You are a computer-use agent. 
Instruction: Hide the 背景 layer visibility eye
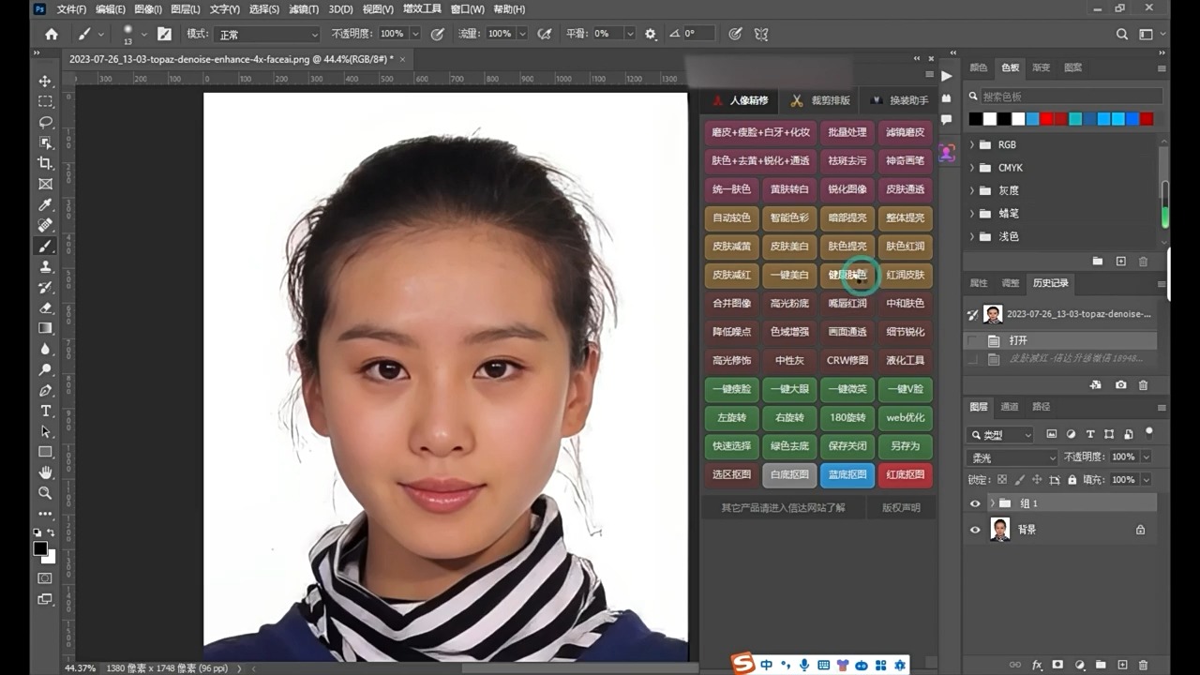click(975, 530)
